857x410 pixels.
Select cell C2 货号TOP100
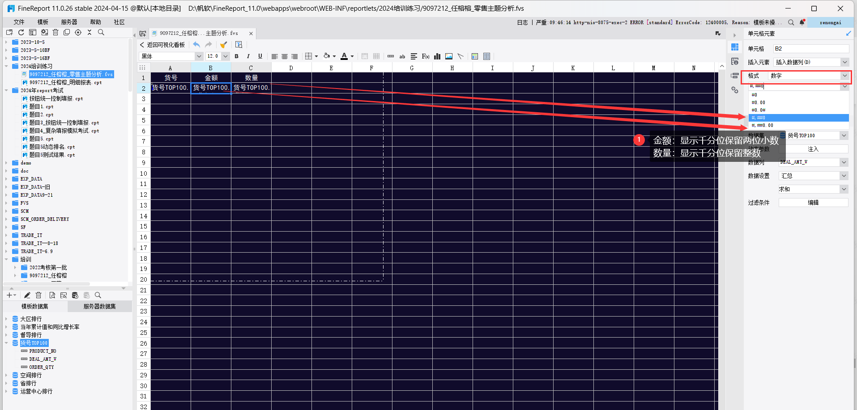click(251, 88)
